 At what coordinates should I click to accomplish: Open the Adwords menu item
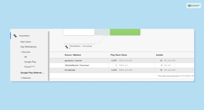point(26,78)
